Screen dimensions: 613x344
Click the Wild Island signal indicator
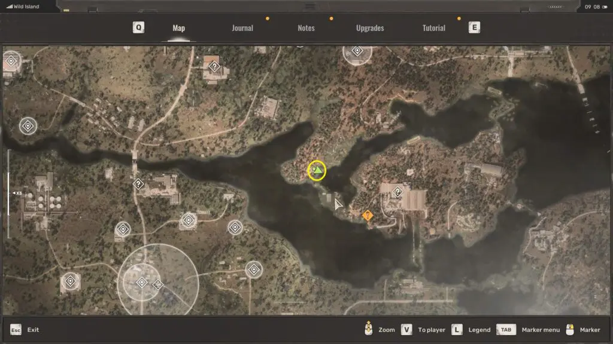pos(23,7)
